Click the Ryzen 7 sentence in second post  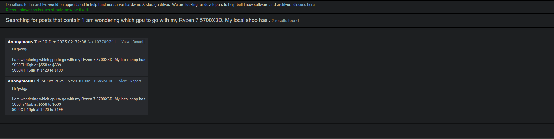(79, 99)
